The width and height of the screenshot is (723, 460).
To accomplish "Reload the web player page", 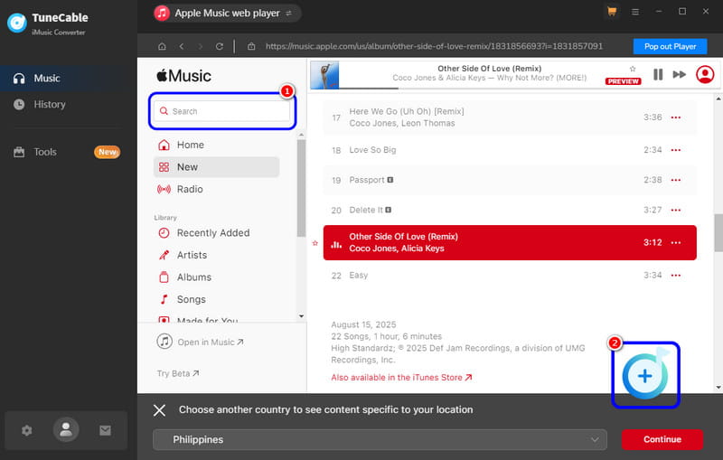I will 220,46.
